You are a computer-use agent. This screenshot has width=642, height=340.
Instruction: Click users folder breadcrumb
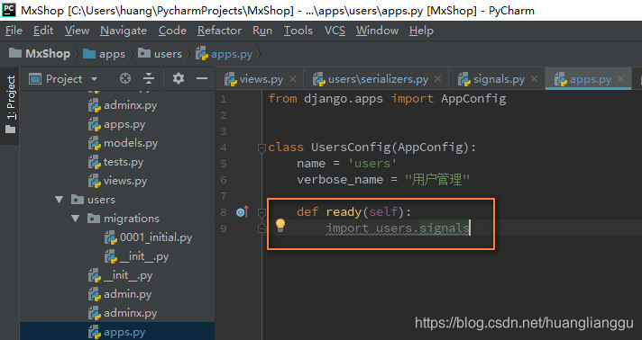click(x=160, y=54)
